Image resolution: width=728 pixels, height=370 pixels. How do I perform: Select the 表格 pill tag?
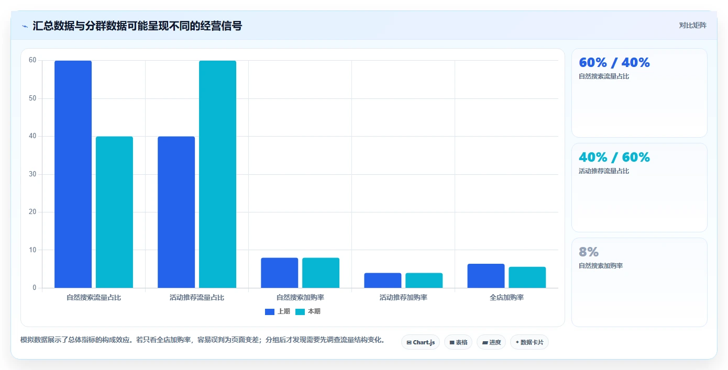pyautogui.click(x=458, y=342)
